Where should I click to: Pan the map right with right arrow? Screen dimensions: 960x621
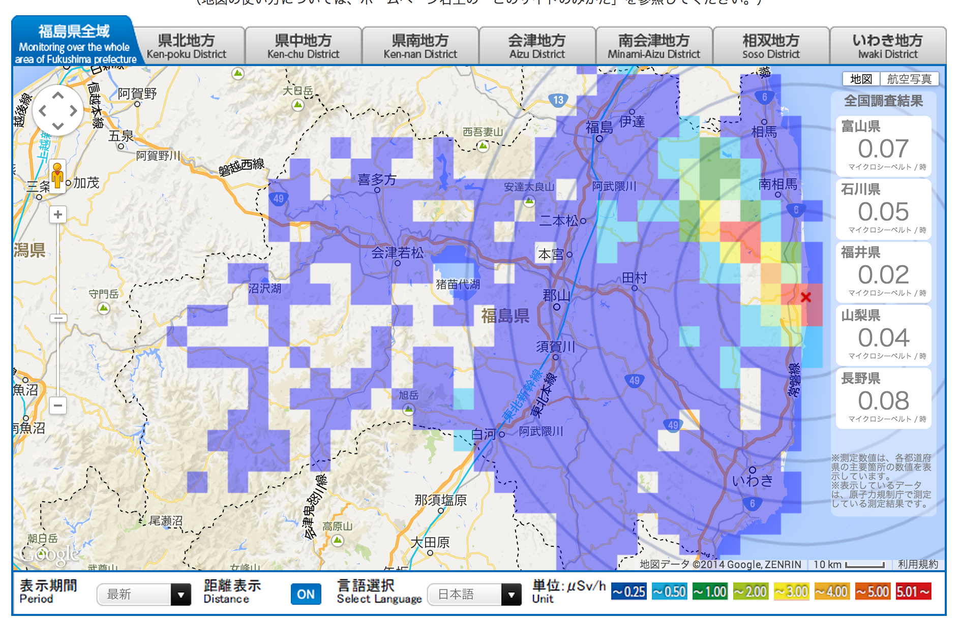coord(74,111)
